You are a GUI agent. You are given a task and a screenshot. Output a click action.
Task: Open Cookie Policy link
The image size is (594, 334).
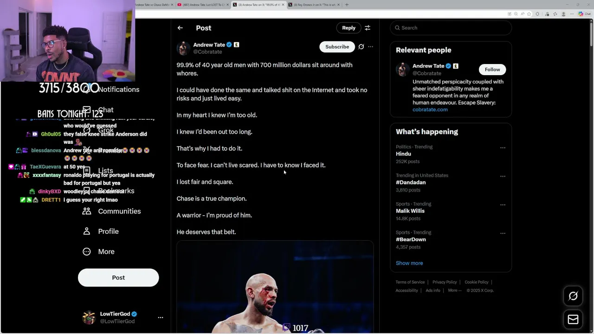(x=477, y=282)
